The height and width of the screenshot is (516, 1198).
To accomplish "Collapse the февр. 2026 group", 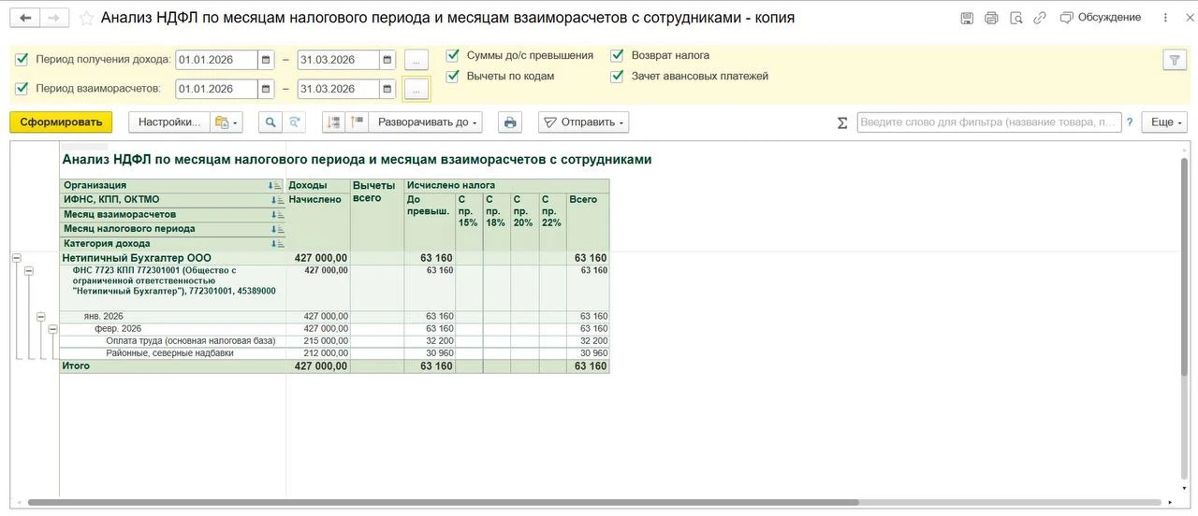I will tap(52, 329).
